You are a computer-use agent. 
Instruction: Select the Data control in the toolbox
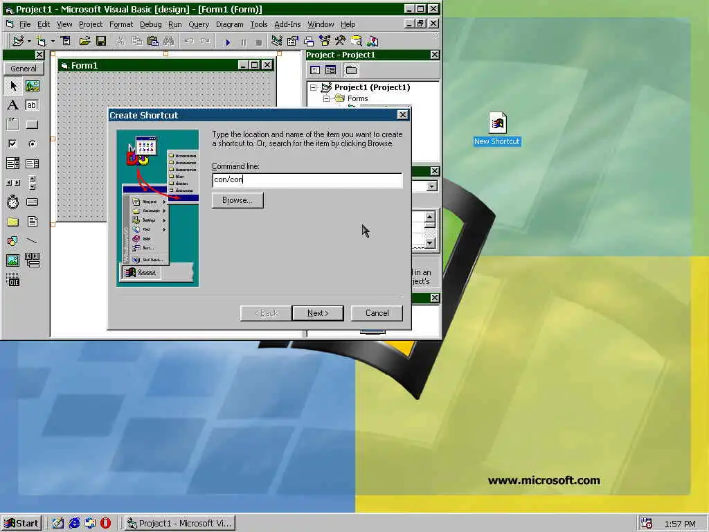(32, 260)
